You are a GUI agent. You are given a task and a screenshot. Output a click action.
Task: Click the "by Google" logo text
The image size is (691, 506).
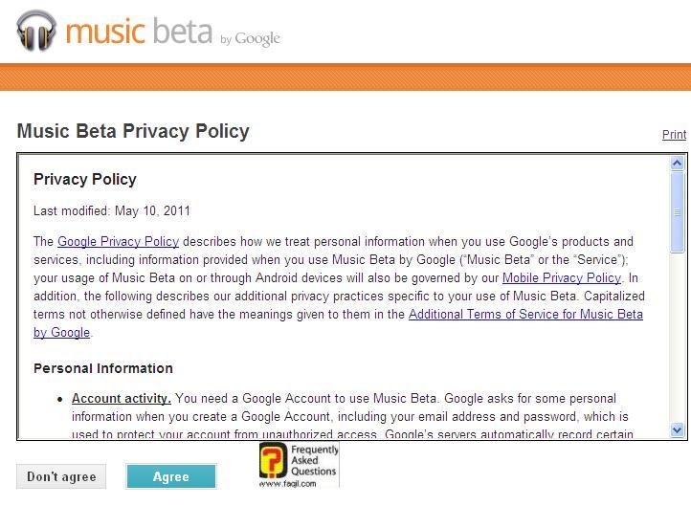(251, 38)
